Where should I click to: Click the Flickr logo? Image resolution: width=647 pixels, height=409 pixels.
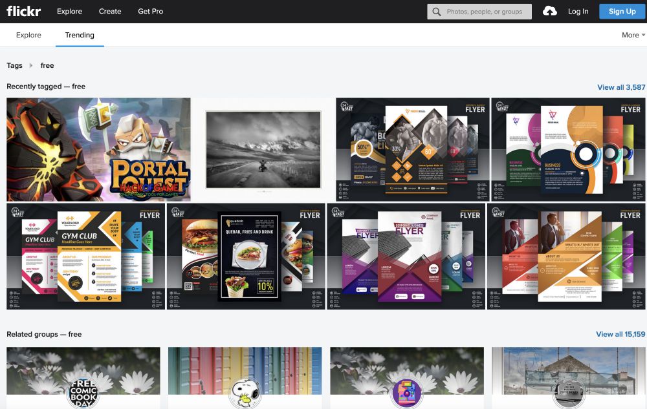coord(25,11)
